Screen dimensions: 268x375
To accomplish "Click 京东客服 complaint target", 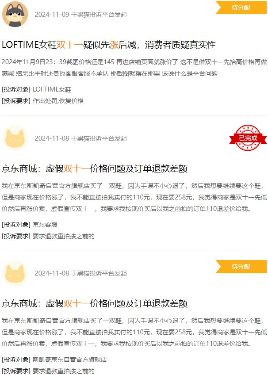I will (45, 225).
